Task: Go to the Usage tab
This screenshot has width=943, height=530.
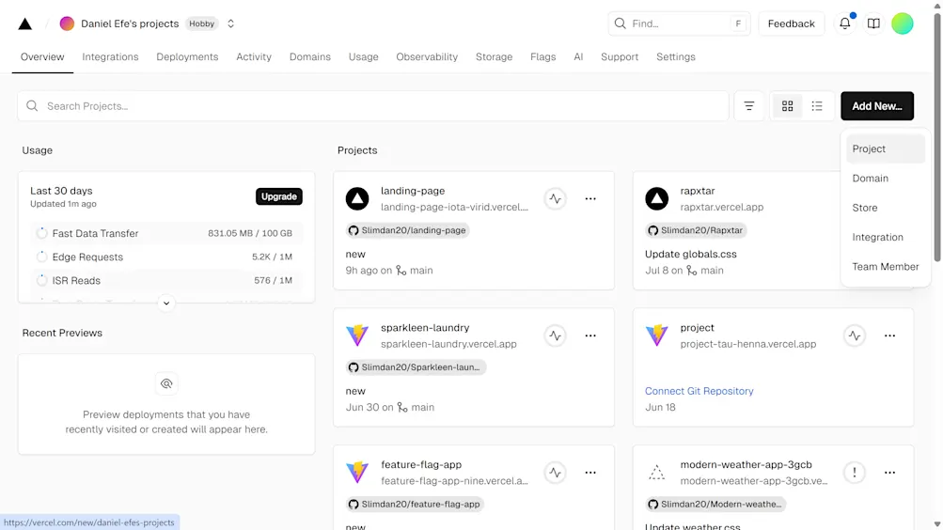Action: click(x=363, y=56)
